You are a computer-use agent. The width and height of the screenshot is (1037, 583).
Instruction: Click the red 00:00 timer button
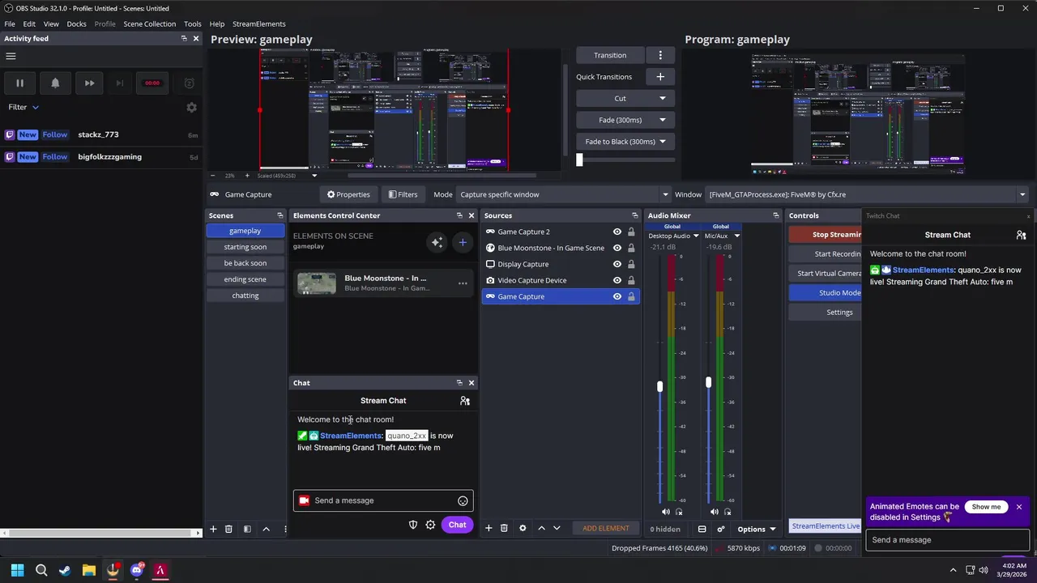pyautogui.click(x=152, y=83)
